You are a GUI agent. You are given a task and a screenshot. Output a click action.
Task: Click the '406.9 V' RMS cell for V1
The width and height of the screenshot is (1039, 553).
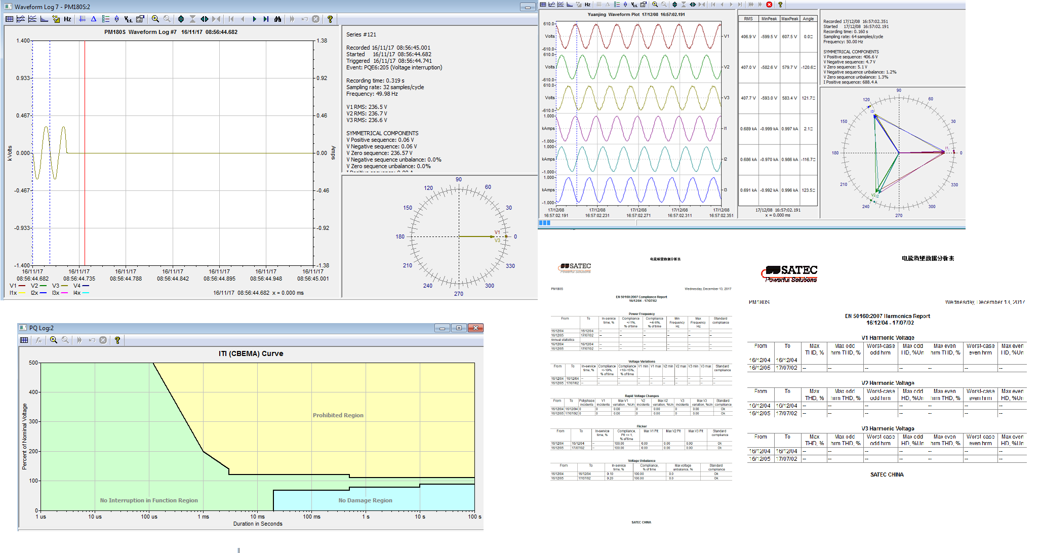point(748,36)
